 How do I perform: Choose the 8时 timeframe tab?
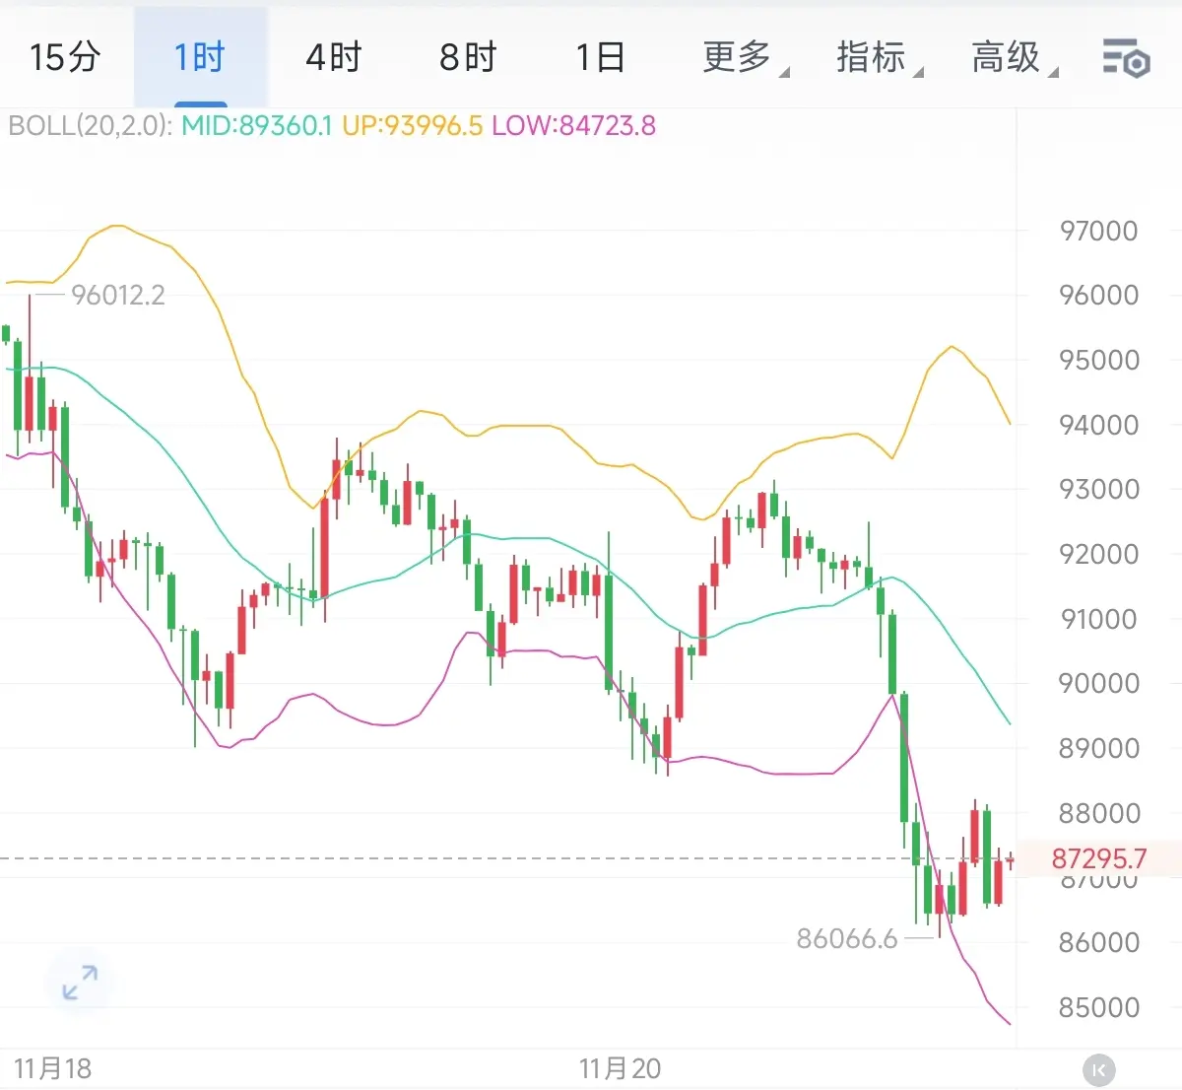coord(468,57)
